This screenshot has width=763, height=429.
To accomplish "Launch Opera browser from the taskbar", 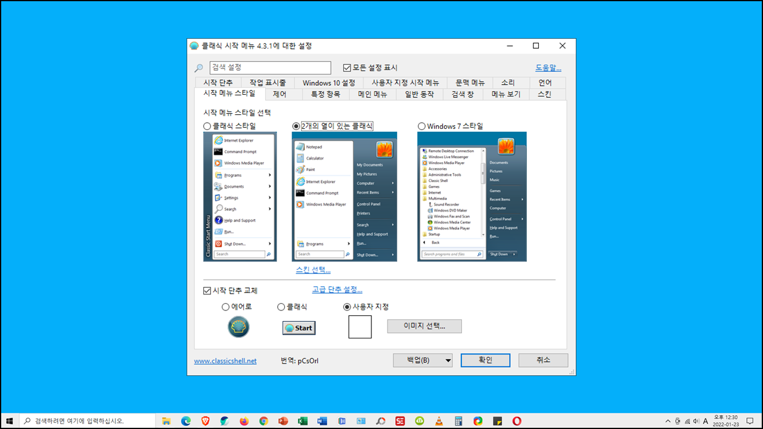I will pos(517,421).
